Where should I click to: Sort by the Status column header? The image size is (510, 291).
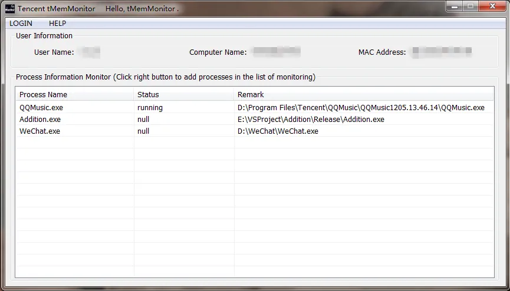coord(184,95)
